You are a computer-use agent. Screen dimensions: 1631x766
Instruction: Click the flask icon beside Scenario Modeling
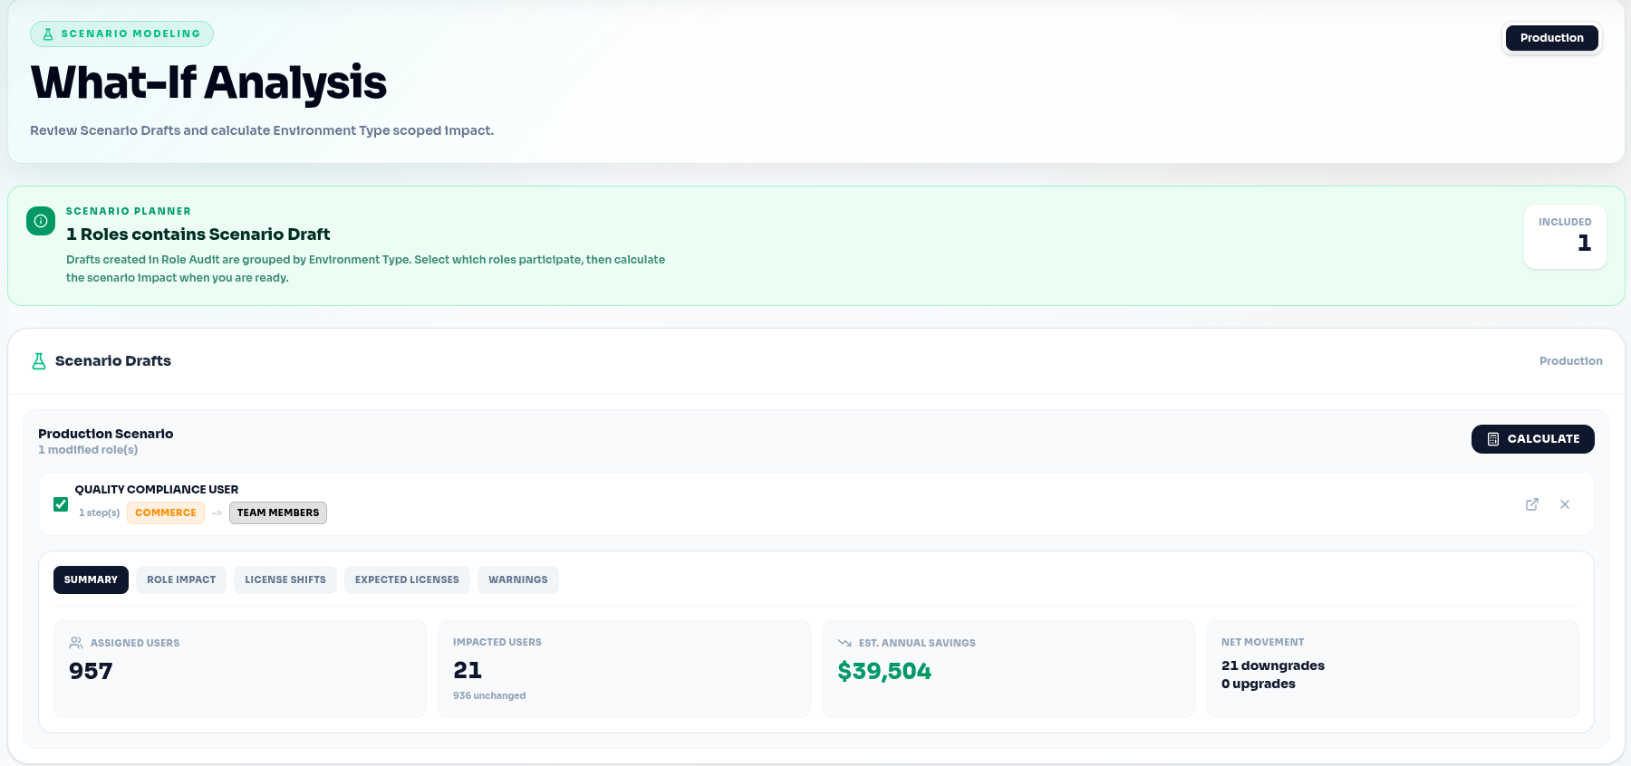point(48,34)
